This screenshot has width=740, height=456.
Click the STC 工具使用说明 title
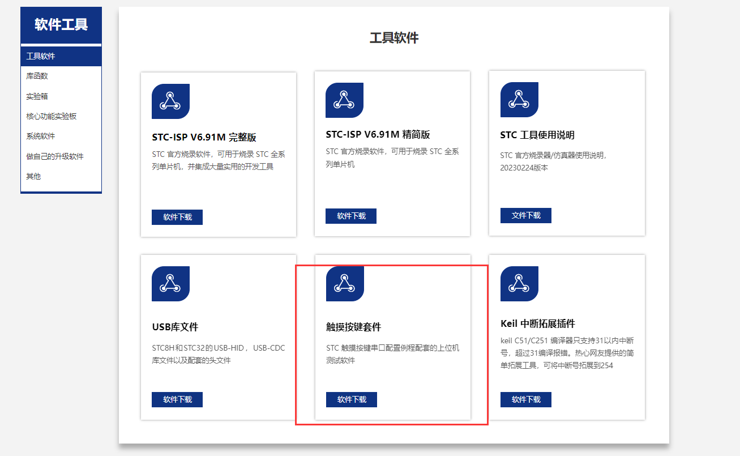537,135
